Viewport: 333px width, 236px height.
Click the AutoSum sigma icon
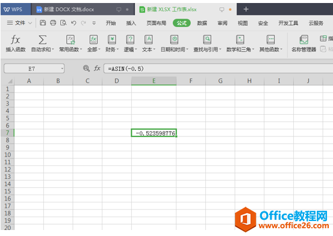42,40
